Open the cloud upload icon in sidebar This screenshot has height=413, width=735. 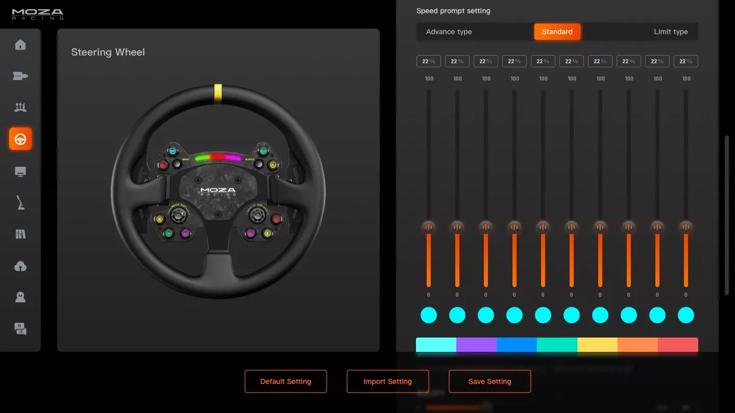click(x=20, y=266)
